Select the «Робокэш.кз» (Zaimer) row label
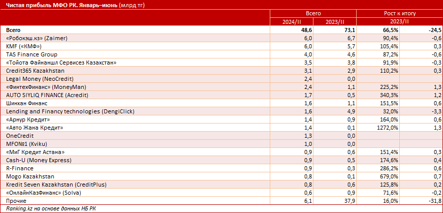 [x=37, y=38]
